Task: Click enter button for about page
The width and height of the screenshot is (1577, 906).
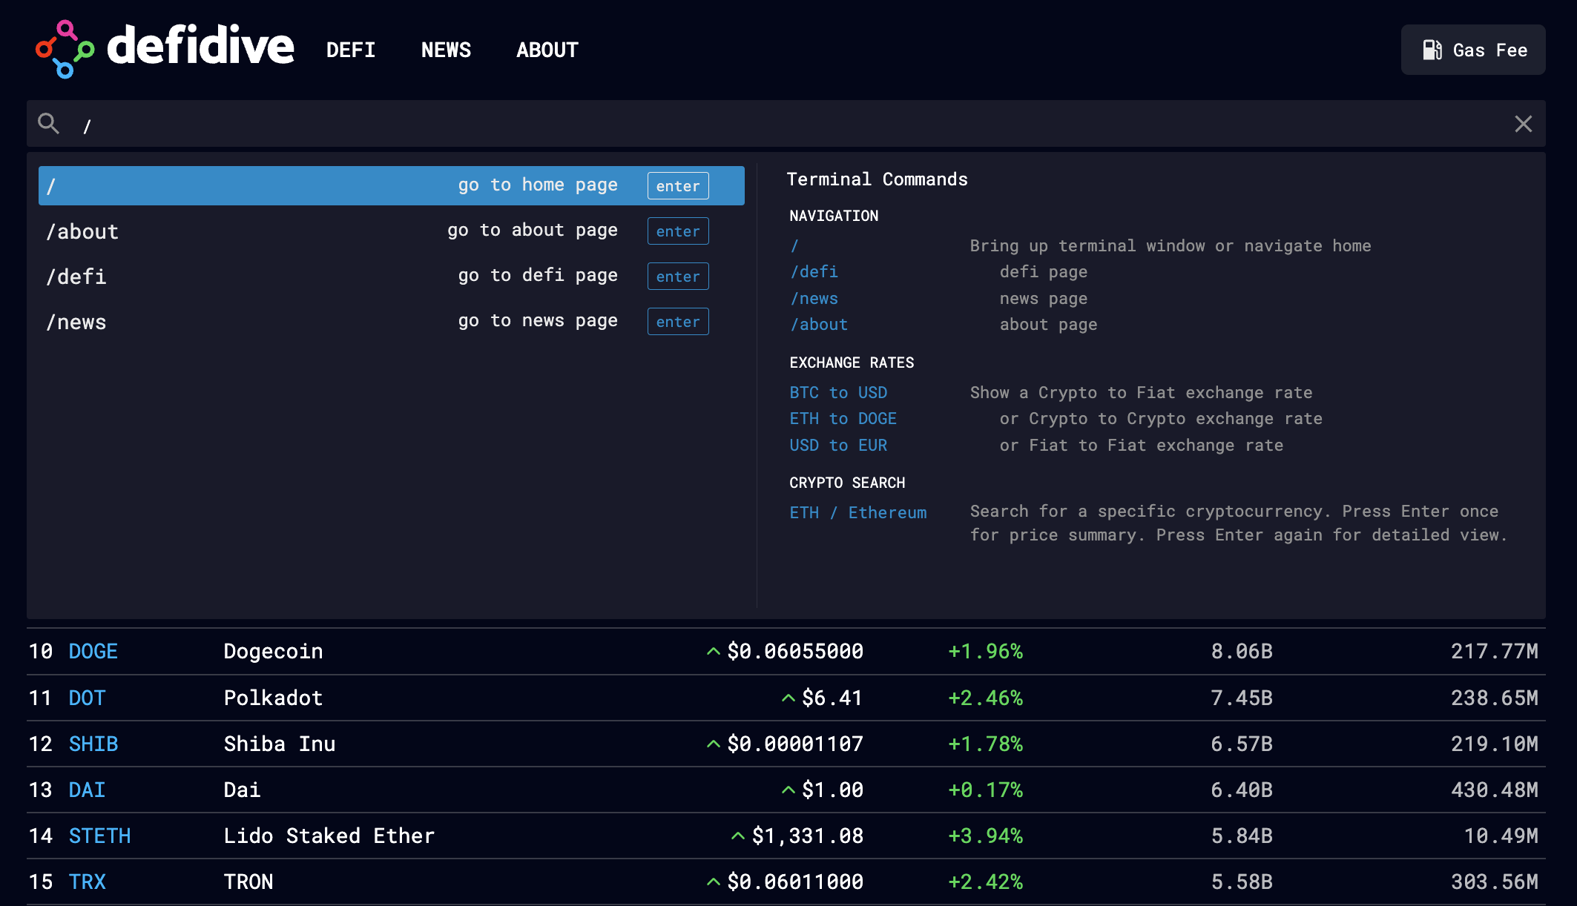Action: [678, 231]
